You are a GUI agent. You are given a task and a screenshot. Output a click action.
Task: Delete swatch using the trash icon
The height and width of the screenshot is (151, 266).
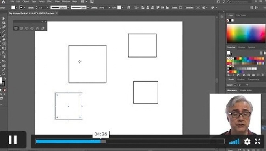click(262, 75)
